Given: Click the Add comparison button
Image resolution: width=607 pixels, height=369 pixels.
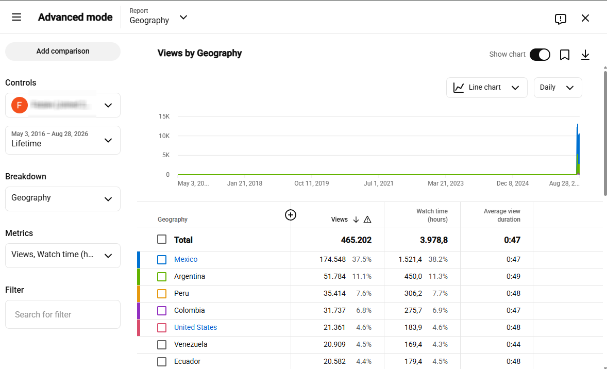Looking at the screenshot, I should [63, 51].
